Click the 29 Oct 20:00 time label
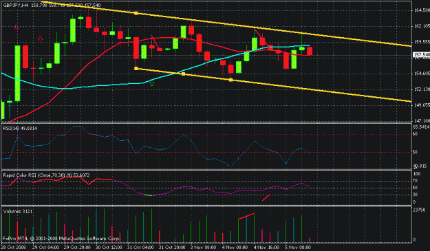Screen dimensions: 430x251 78,247
